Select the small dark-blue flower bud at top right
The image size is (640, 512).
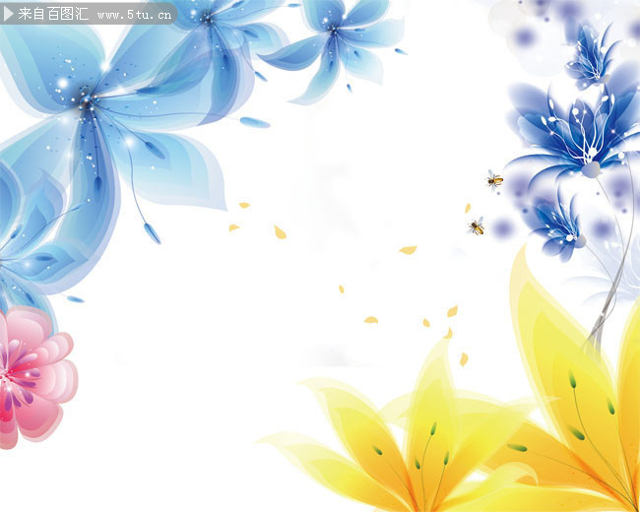591,57
